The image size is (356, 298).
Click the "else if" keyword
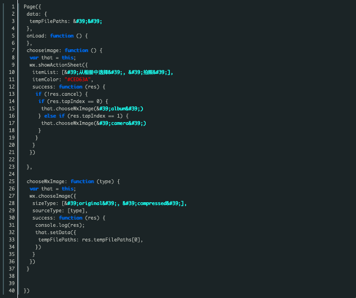[53, 115]
